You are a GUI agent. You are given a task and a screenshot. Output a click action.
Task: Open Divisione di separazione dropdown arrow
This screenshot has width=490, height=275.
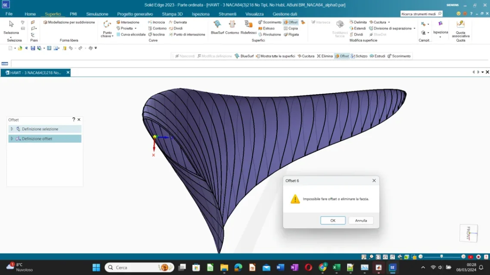coord(414,28)
